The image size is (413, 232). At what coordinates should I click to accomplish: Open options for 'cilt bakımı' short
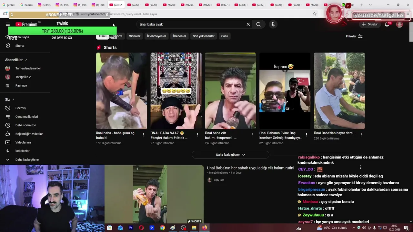[x=252, y=135]
